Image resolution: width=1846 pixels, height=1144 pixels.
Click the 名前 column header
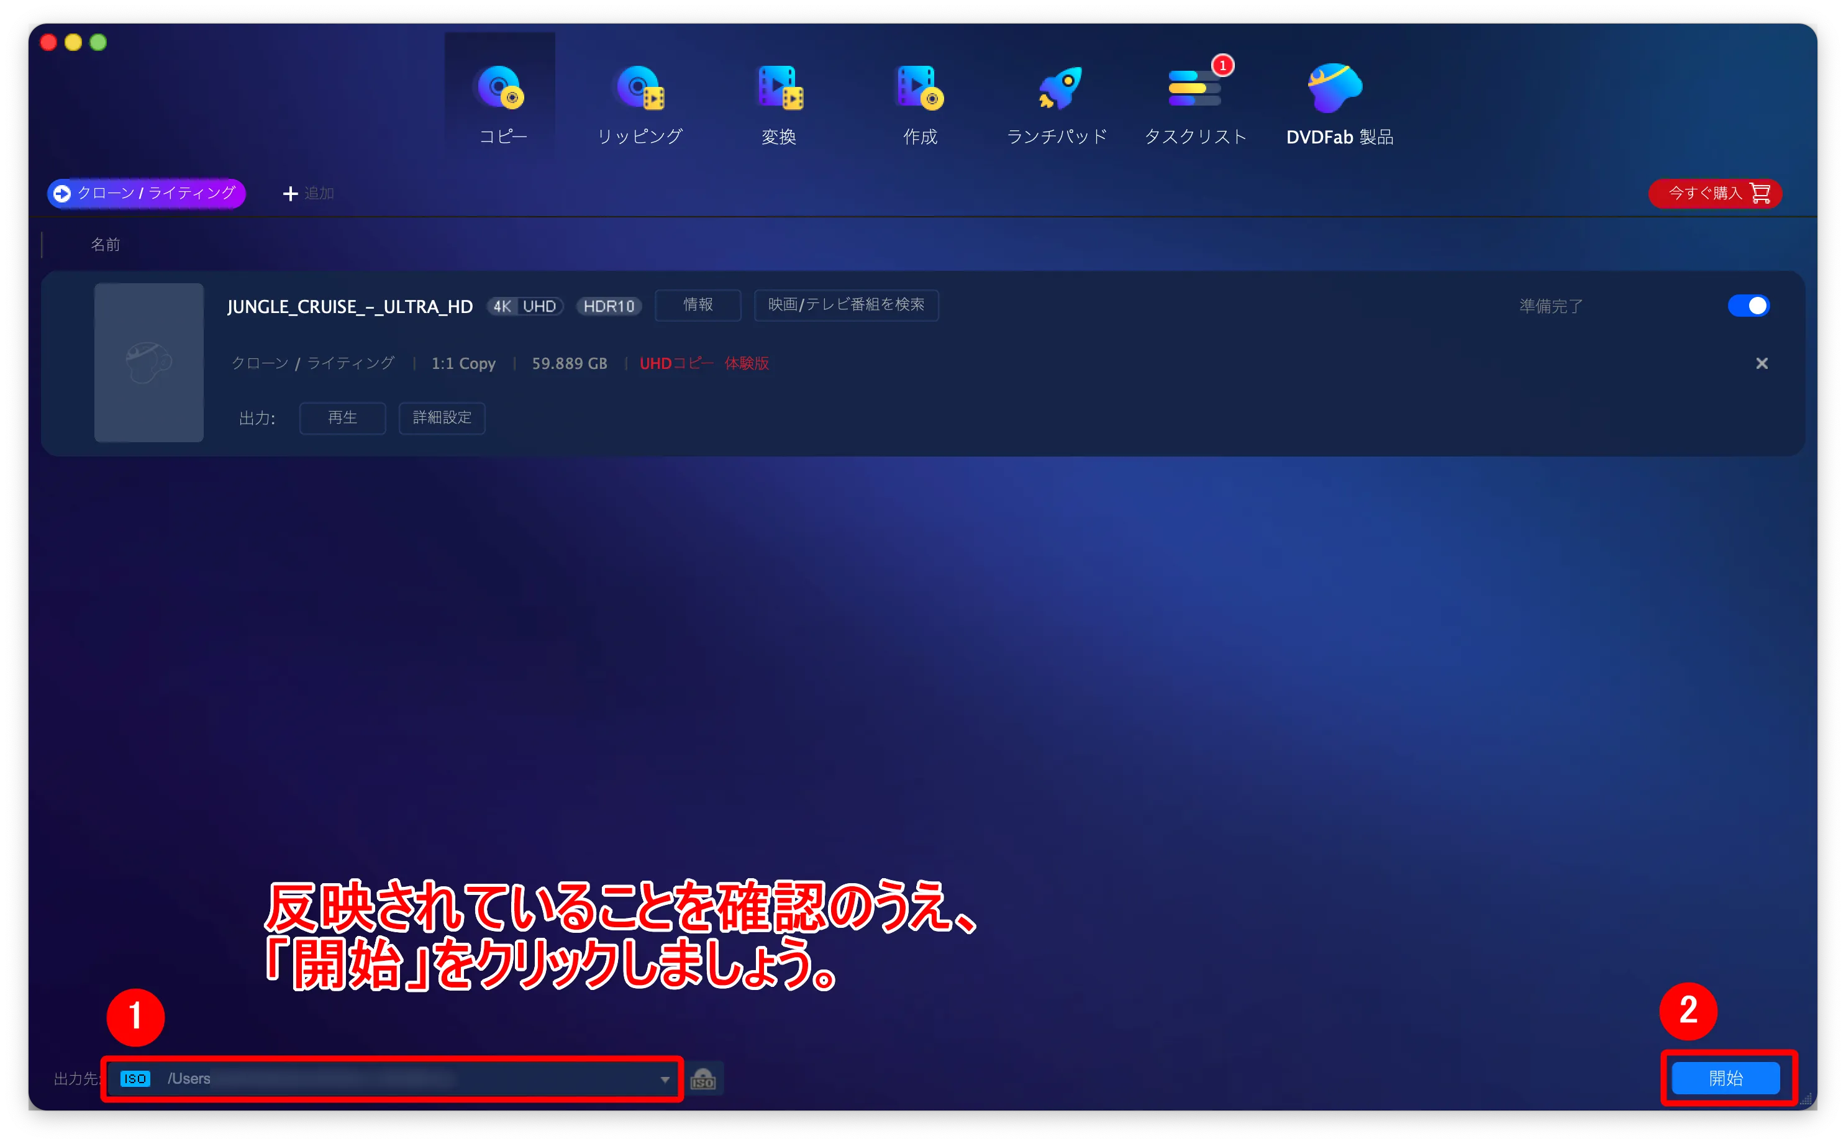105,244
